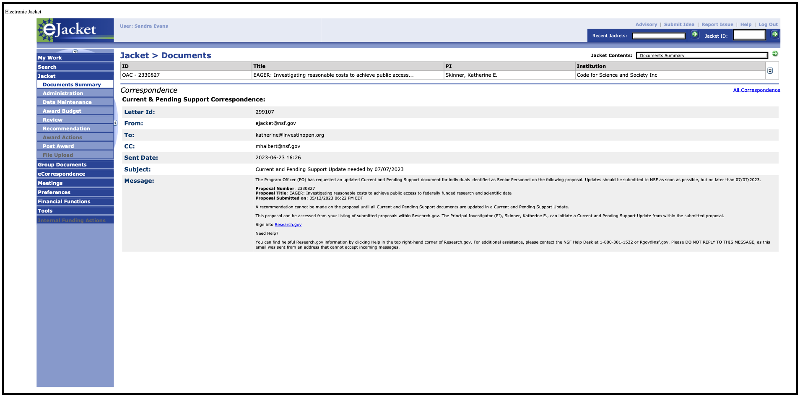
Task: Follow the Research.gov link in message
Action: pos(288,225)
